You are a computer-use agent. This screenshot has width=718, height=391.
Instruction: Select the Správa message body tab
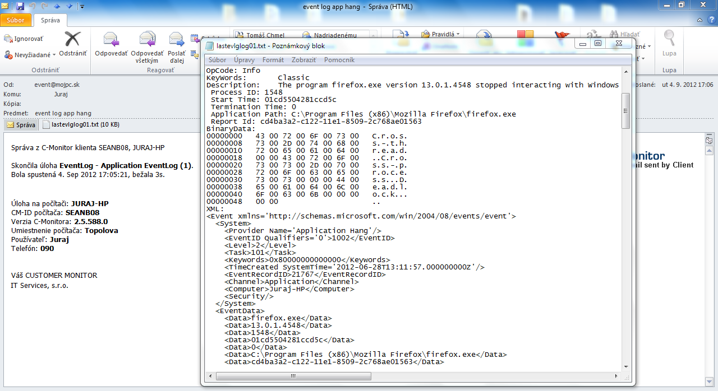tap(22, 125)
